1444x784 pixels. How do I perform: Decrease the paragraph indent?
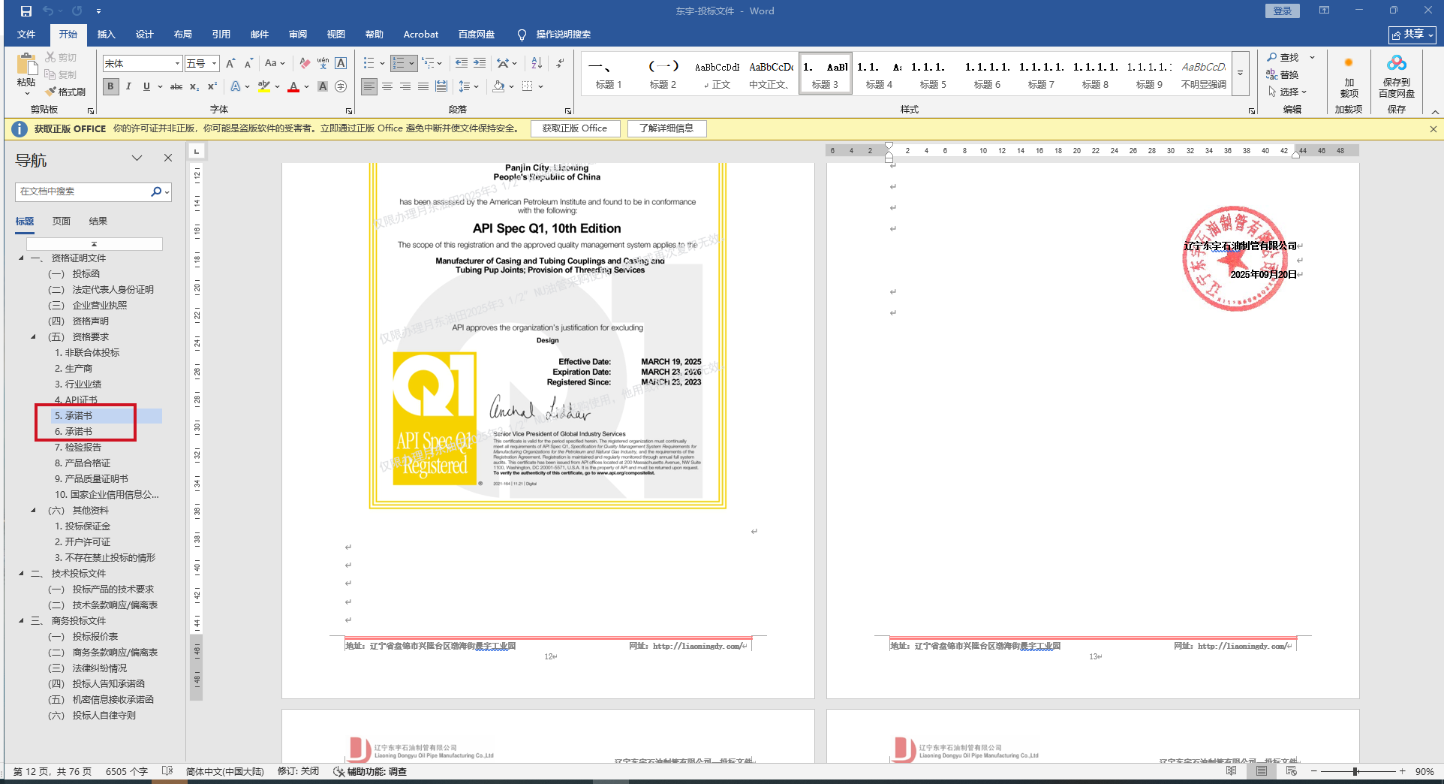pos(461,64)
